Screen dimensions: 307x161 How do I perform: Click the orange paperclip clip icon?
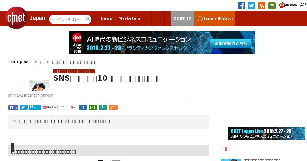click(x=113, y=108)
